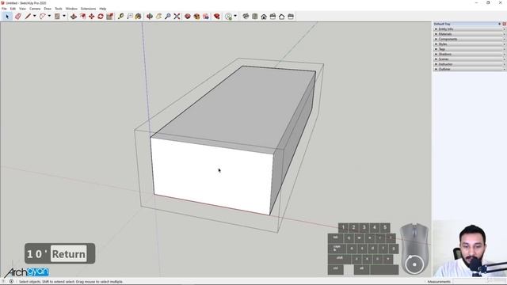Select the Pan hand tool
Screen dimensions: 507x285
158,16
